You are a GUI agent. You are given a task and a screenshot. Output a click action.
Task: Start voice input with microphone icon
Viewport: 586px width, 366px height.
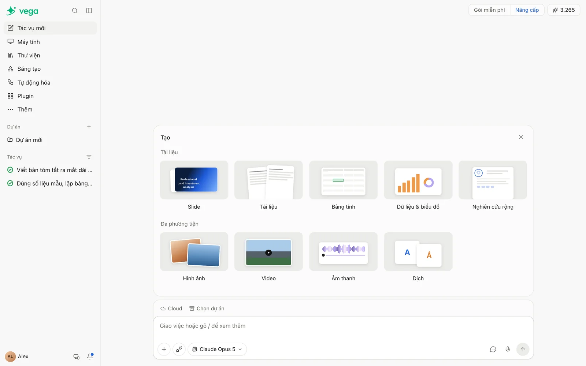508,349
